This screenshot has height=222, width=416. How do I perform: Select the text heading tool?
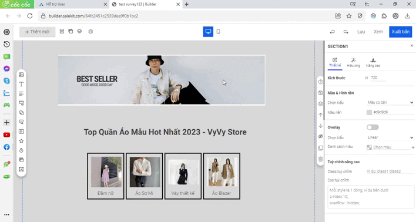(x=21, y=85)
